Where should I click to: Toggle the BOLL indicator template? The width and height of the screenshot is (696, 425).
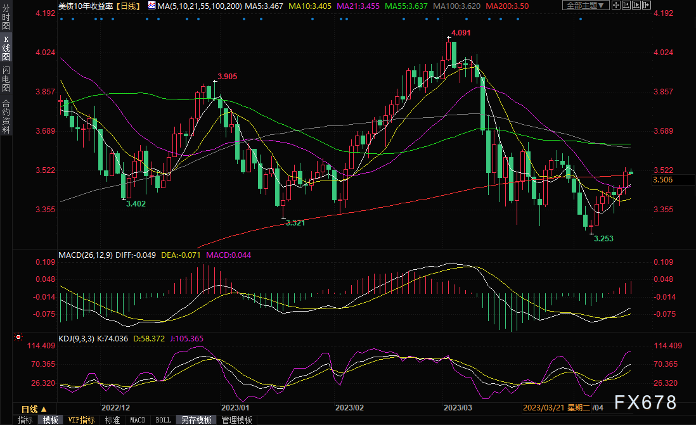tap(163, 420)
